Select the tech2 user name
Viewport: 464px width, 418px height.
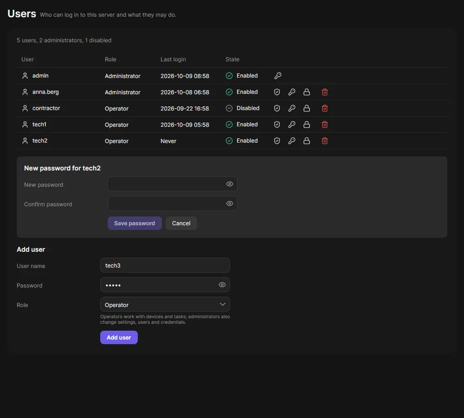[x=40, y=141]
